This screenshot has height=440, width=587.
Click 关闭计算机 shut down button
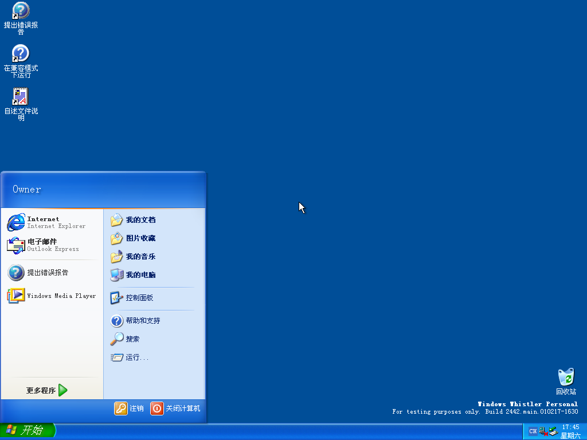tap(175, 408)
